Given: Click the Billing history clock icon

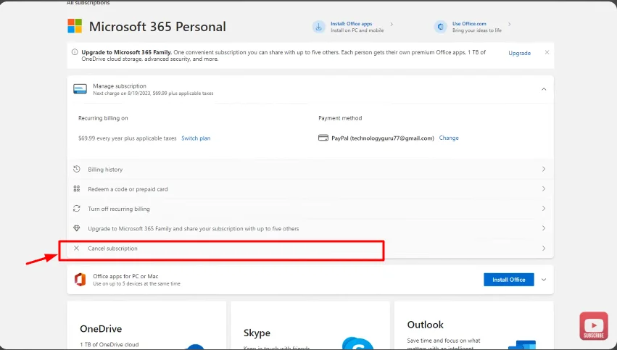Looking at the screenshot, I should [77, 169].
